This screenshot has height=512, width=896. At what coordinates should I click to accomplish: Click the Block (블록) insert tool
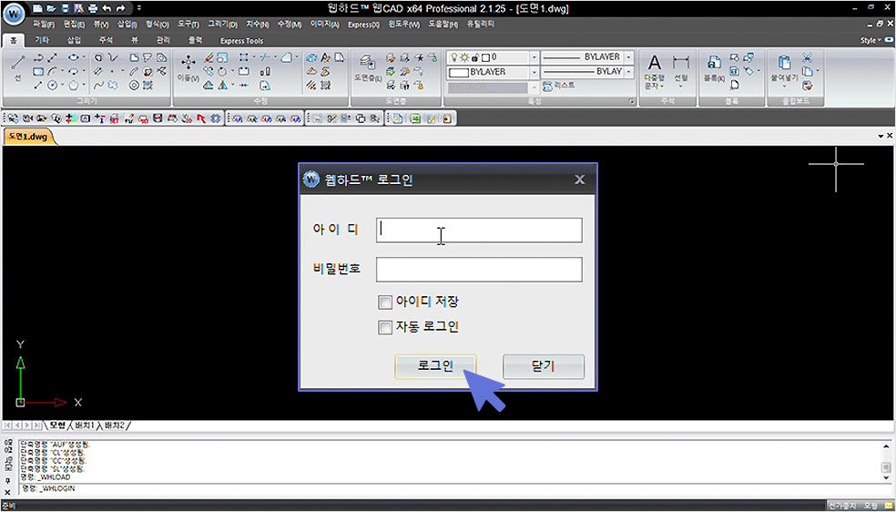click(714, 68)
